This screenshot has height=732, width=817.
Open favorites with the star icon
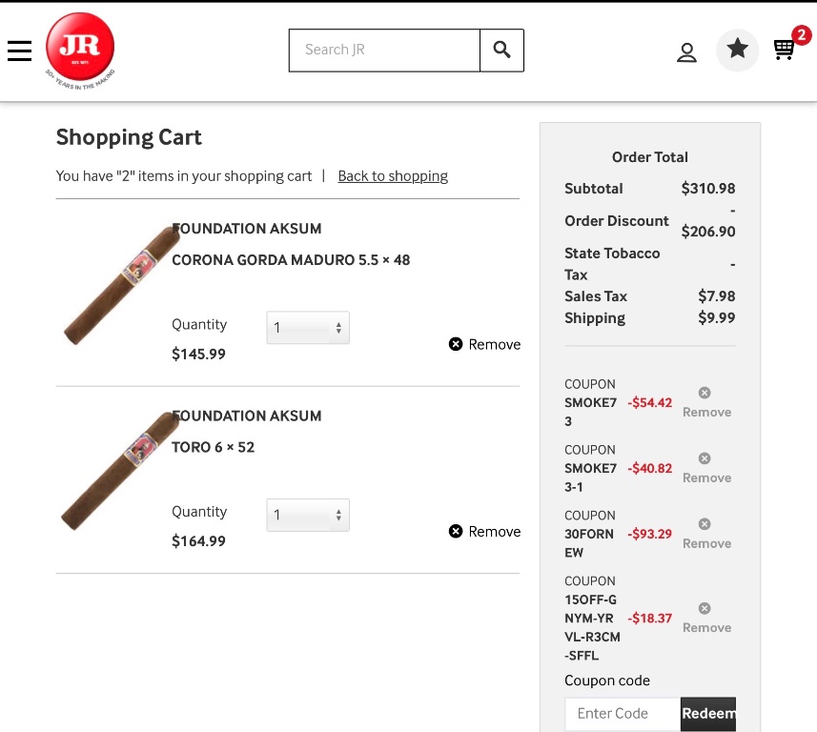click(737, 50)
